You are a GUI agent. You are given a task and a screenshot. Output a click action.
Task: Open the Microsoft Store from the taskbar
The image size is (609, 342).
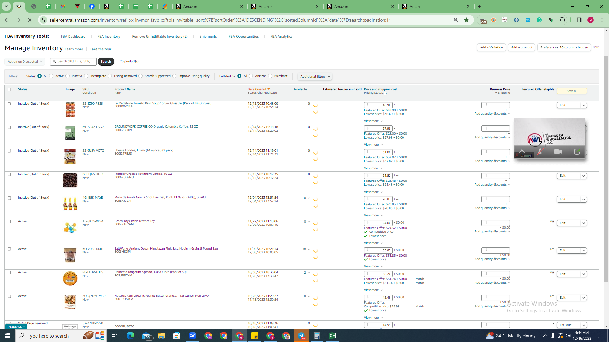tap(177, 336)
